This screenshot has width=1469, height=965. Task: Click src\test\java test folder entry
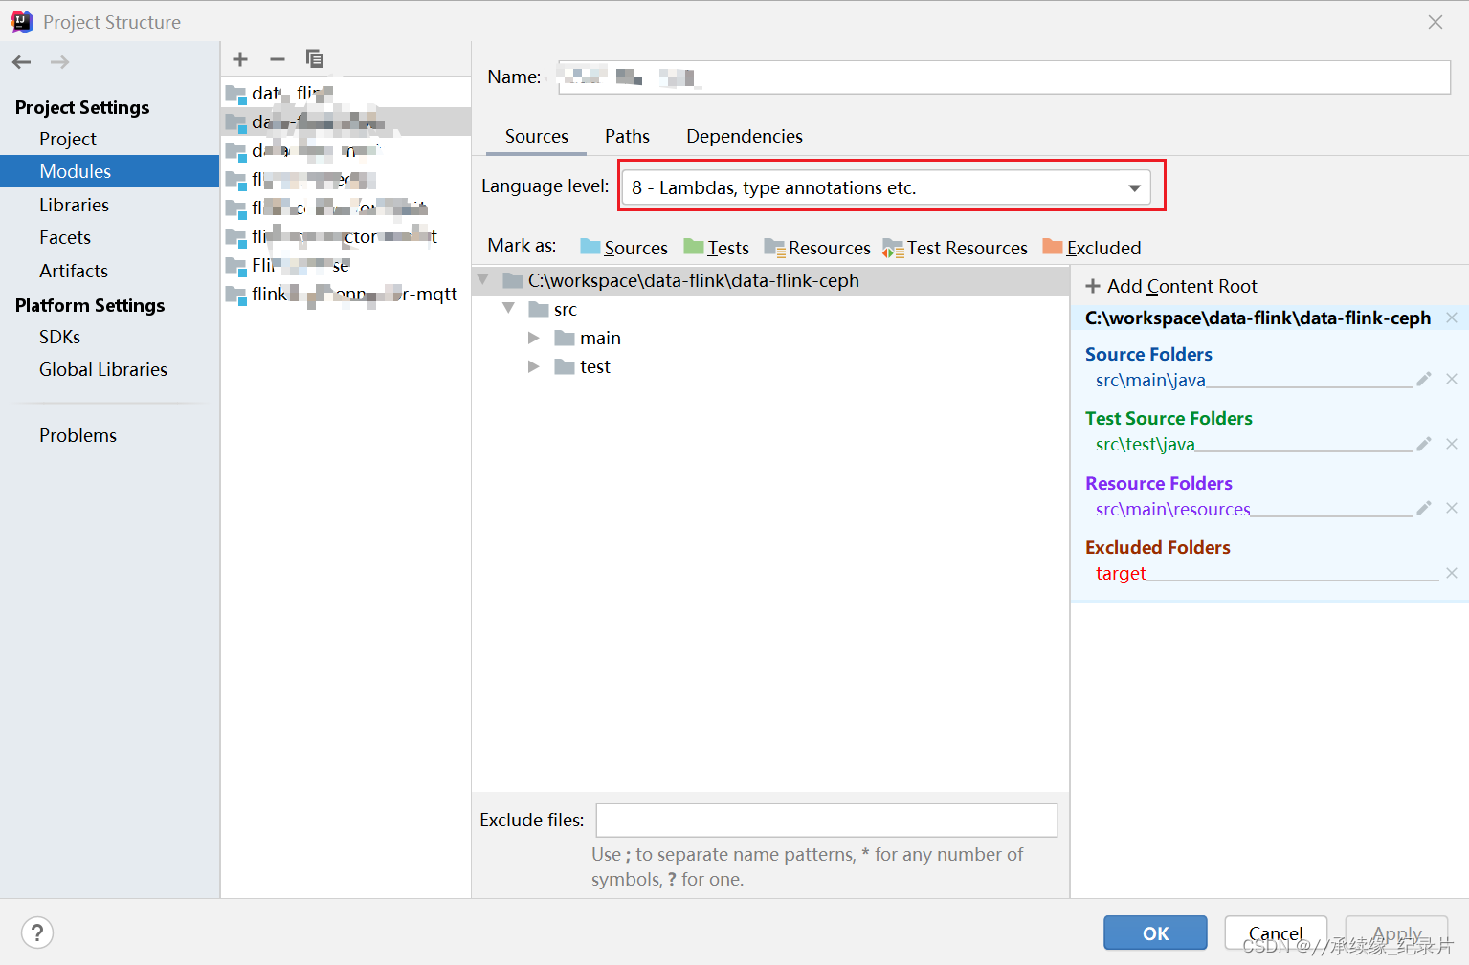pos(1145,444)
